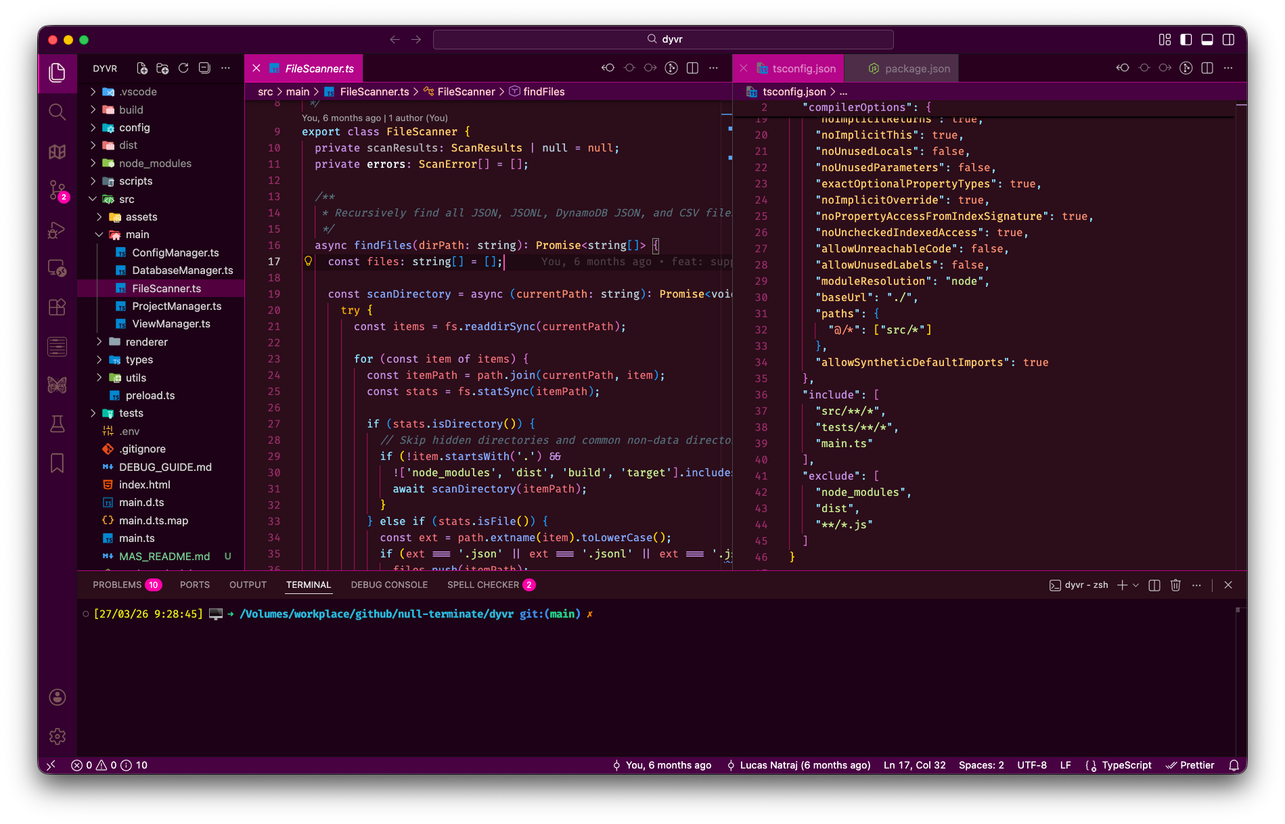Split the terminal panel
The height and width of the screenshot is (824, 1285).
tap(1154, 585)
